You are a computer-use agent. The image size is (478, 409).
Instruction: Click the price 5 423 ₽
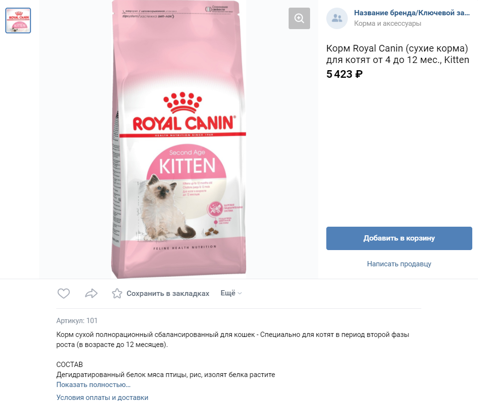click(344, 74)
